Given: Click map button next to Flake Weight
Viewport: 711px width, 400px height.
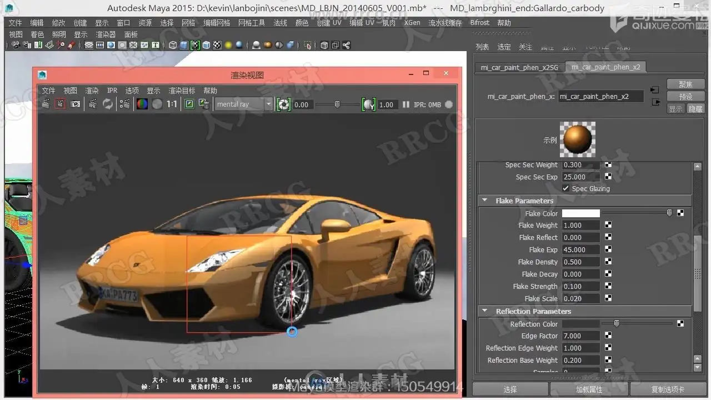Looking at the screenshot, I should tap(608, 225).
